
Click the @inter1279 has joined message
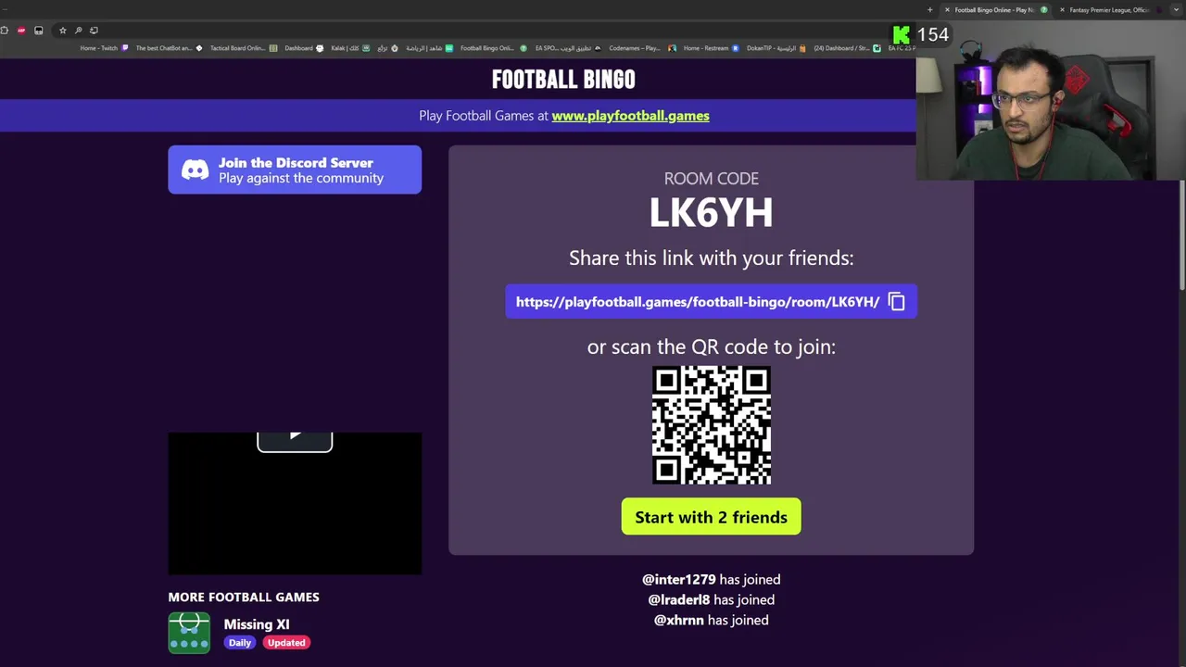711,579
